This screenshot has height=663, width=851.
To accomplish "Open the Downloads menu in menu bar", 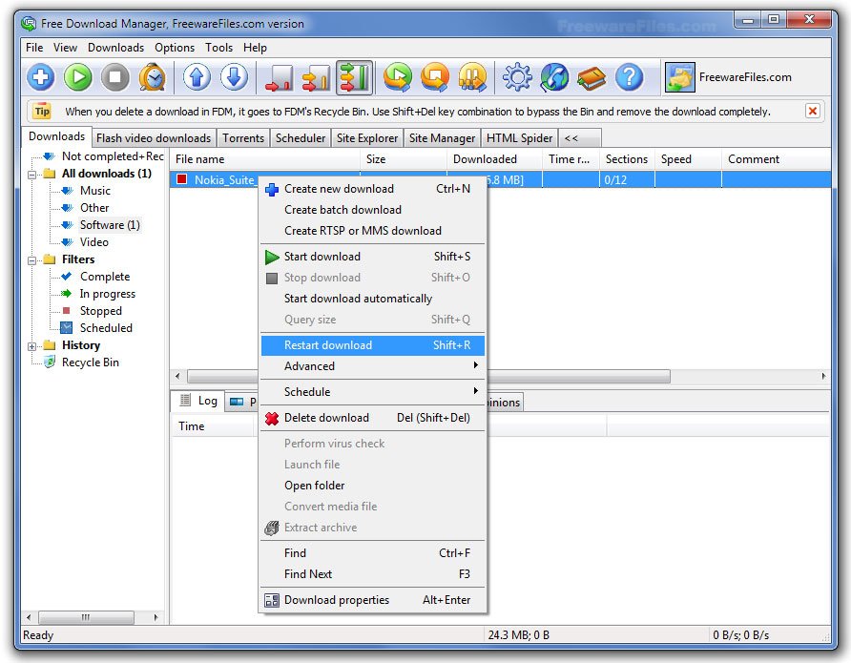I will click(x=116, y=48).
